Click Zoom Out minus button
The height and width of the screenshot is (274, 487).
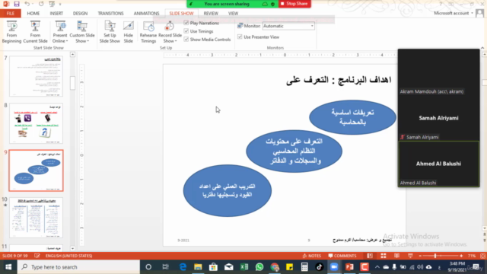tap(420, 256)
